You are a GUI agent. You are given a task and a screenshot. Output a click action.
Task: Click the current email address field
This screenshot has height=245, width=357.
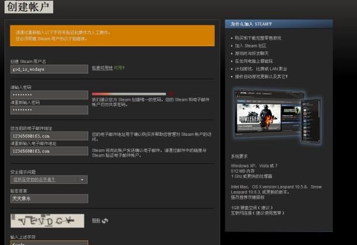tap(49, 136)
